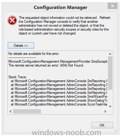Click the horizontal scroll right arrow
Viewport: 133px width, 137px height.
(x=105, y=111)
